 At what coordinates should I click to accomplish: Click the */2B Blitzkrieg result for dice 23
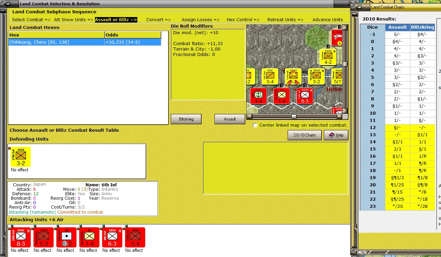click(423, 206)
